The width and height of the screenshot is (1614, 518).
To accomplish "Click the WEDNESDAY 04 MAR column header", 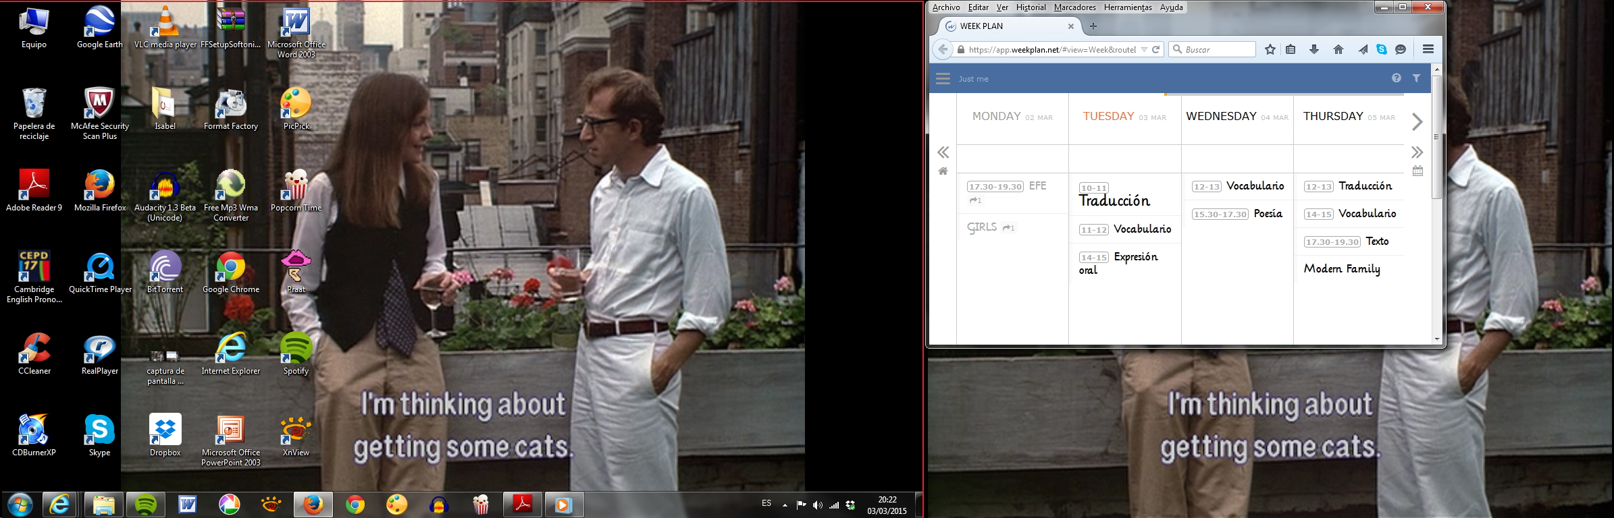I will tap(1237, 117).
